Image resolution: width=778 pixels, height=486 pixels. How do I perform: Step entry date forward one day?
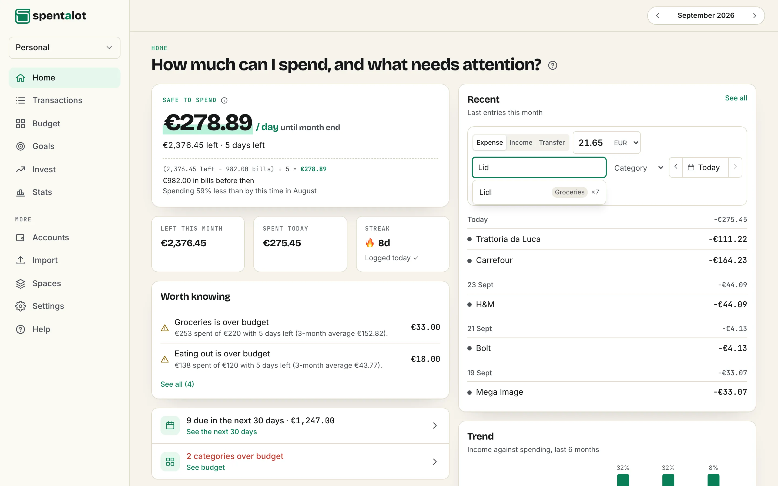(x=735, y=167)
